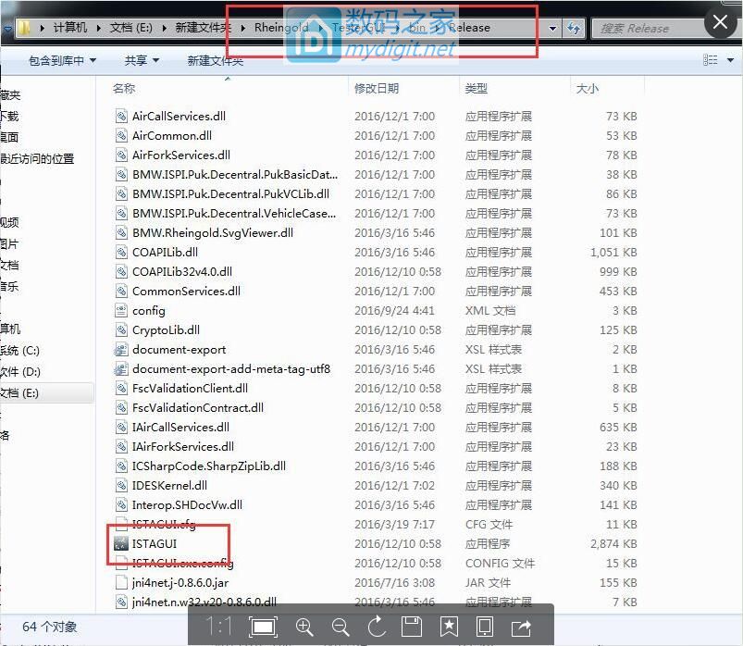
Task: Sort by the 大小 column header
Action: pos(588,88)
